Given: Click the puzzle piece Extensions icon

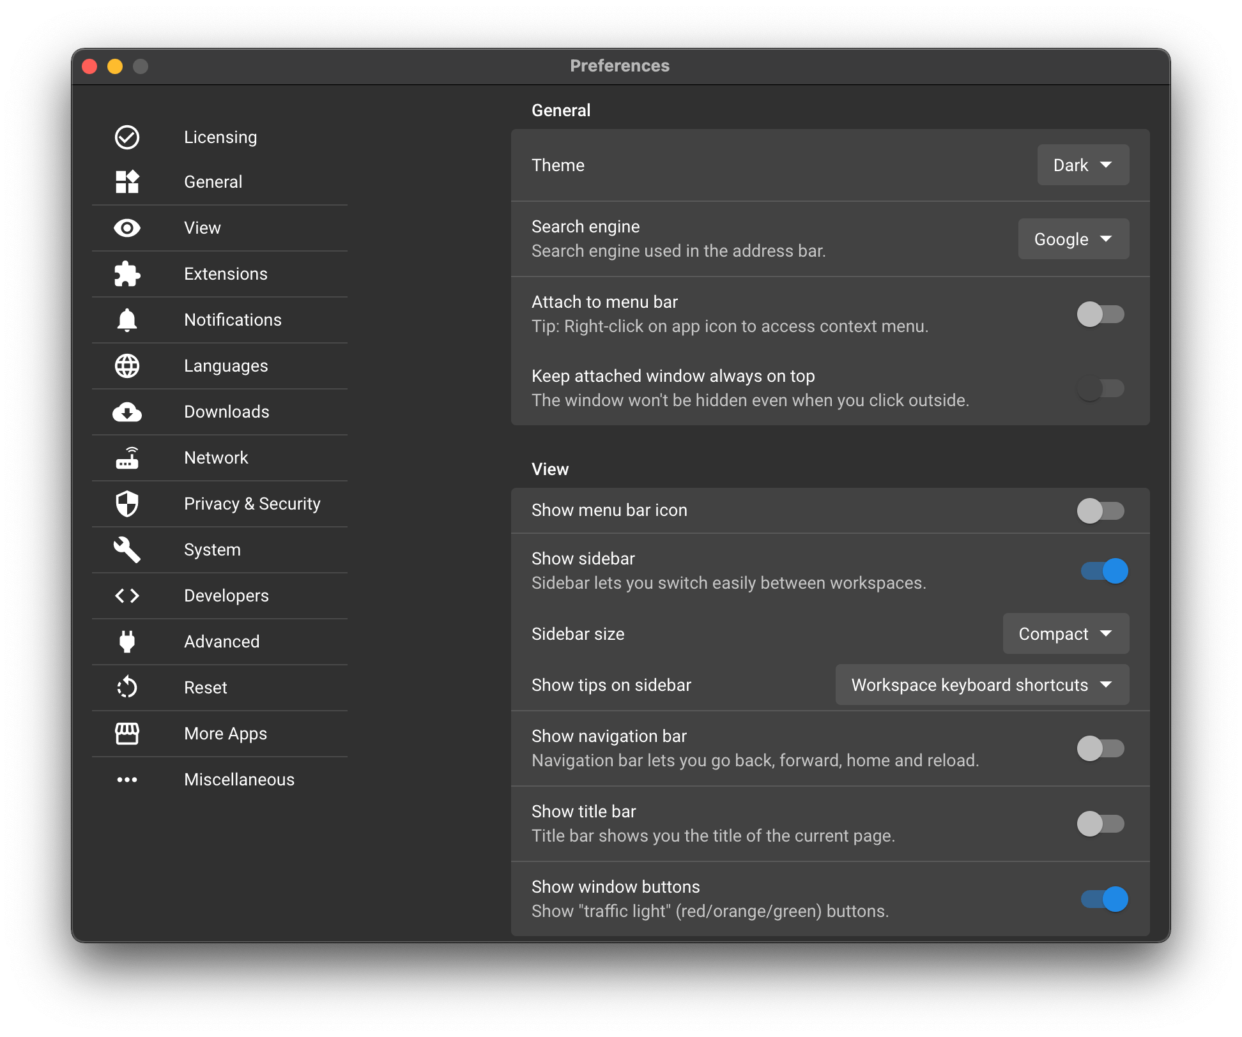Looking at the screenshot, I should [127, 274].
